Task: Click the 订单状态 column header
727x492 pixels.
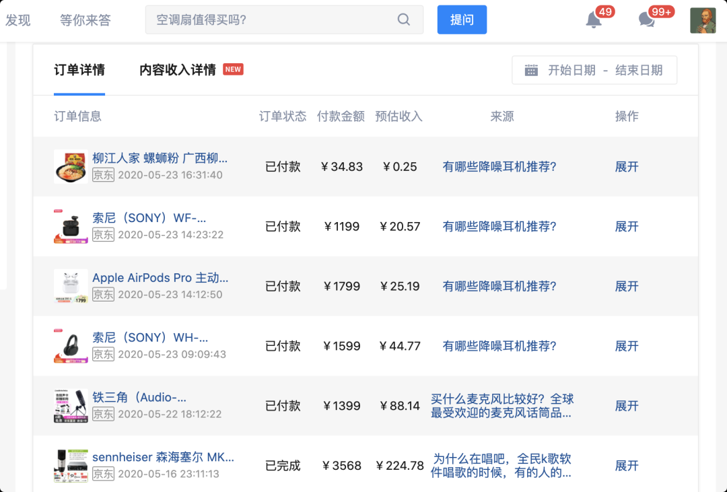Action: pyautogui.click(x=282, y=116)
